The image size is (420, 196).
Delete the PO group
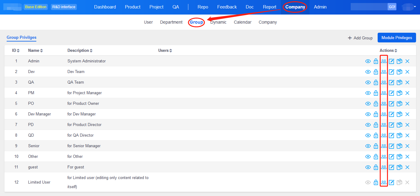[407, 104]
